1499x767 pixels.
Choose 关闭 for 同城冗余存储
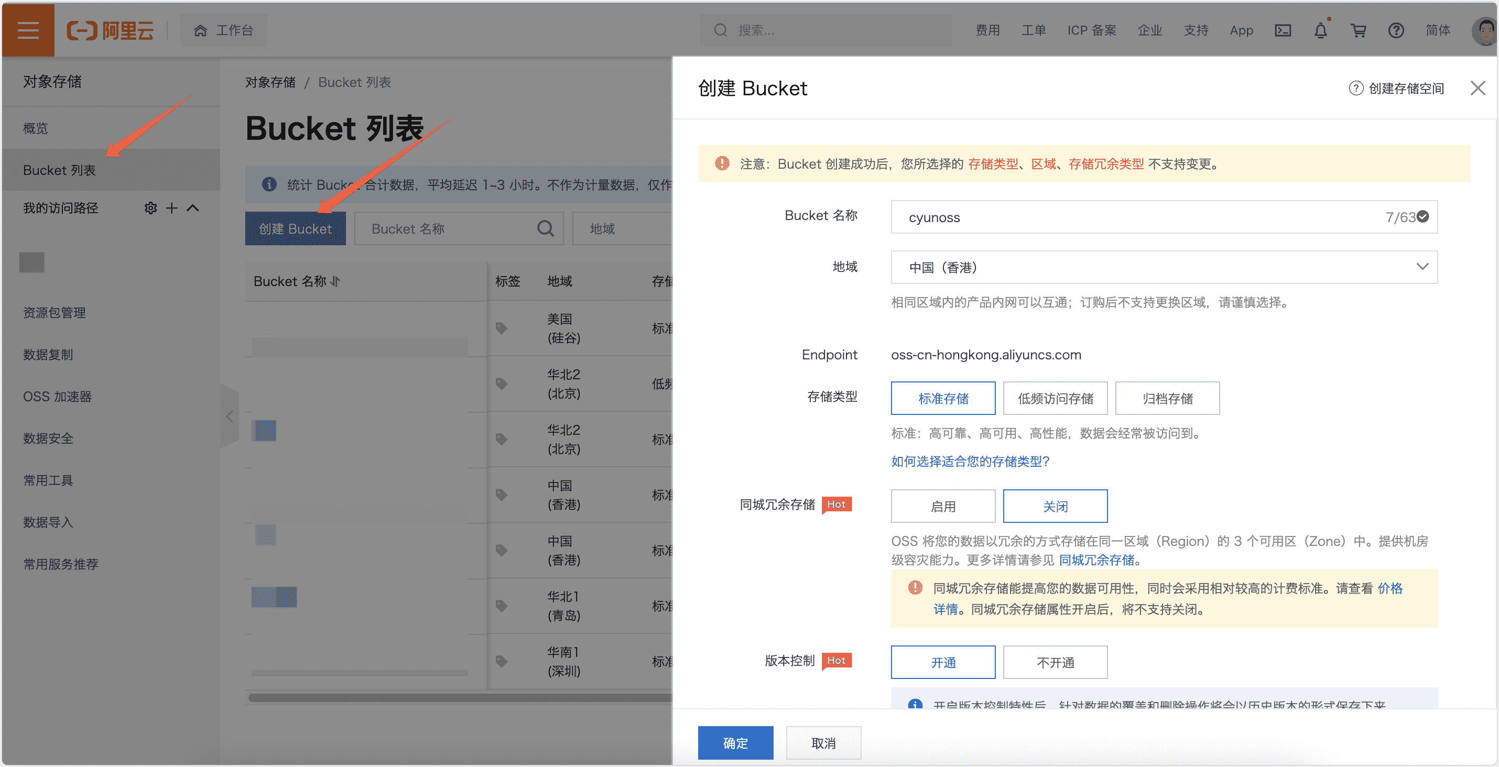pyautogui.click(x=1055, y=507)
